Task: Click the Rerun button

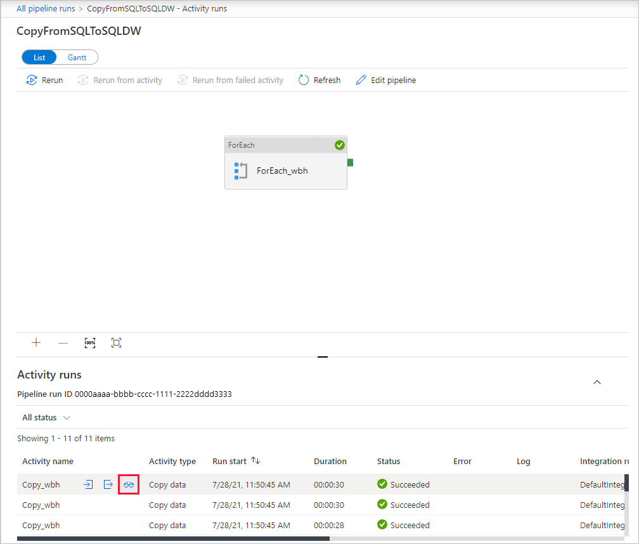Action: [x=44, y=80]
